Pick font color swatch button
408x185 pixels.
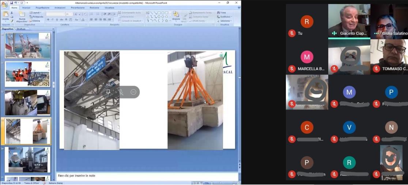(83, 19)
